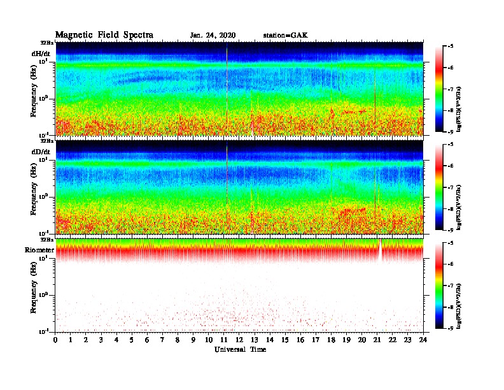Click hour tick label "20" on the time axis

[362, 340]
